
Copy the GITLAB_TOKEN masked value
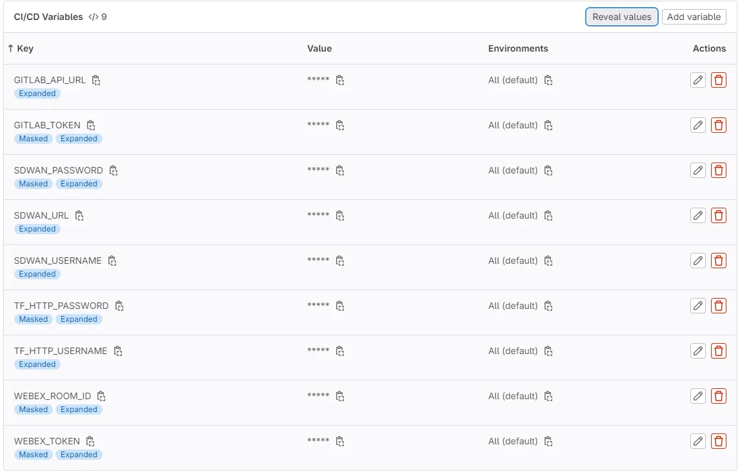click(x=340, y=126)
